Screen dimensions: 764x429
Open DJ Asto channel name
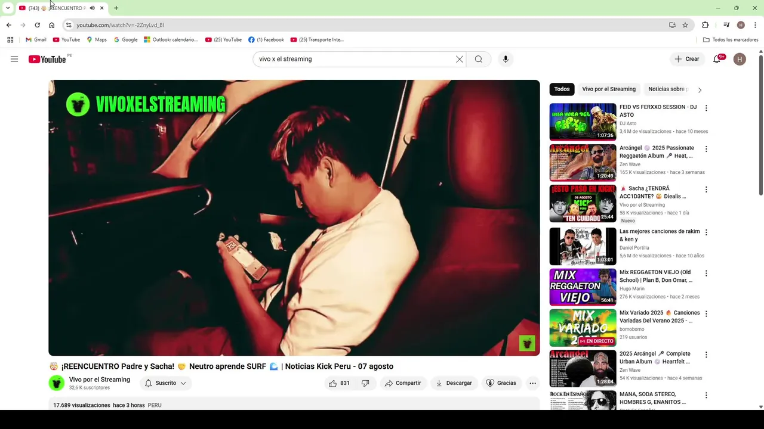click(x=628, y=123)
